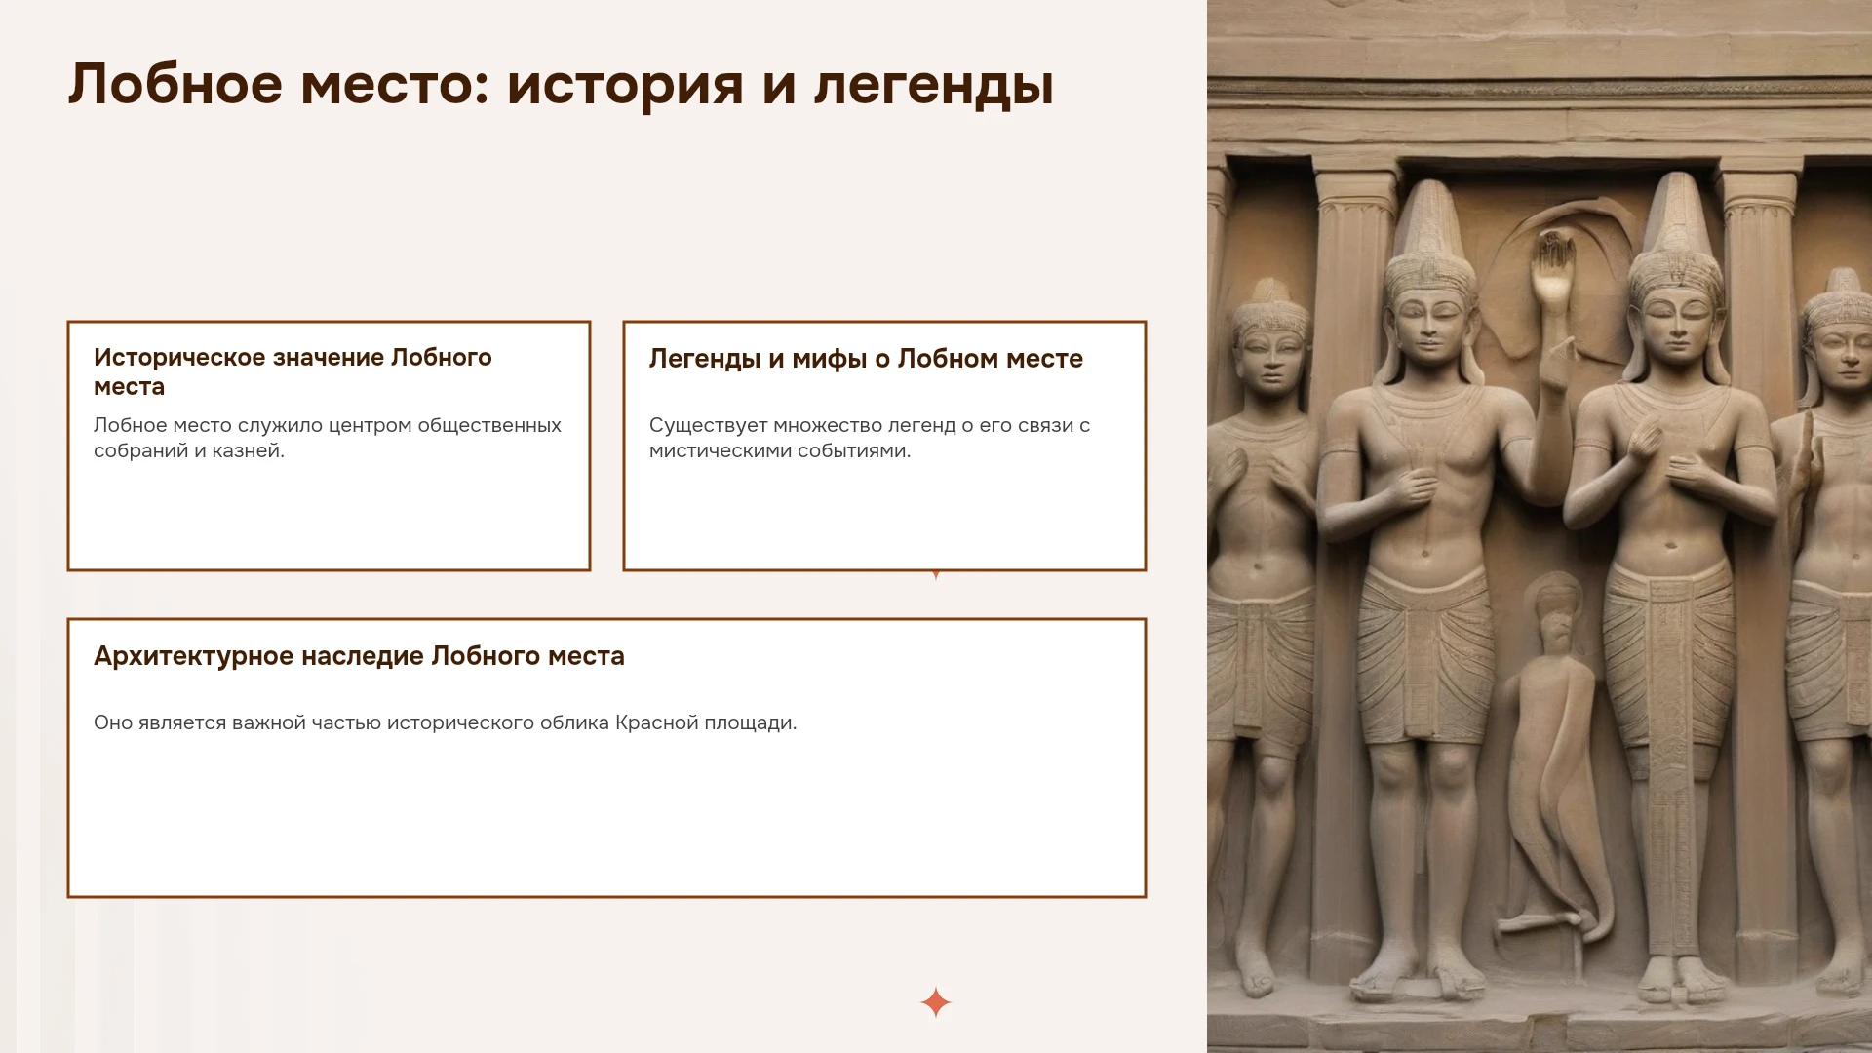Viewport: 1872px width, 1053px height.
Task: Select the slide title about Лобное место
Action: 561,84
